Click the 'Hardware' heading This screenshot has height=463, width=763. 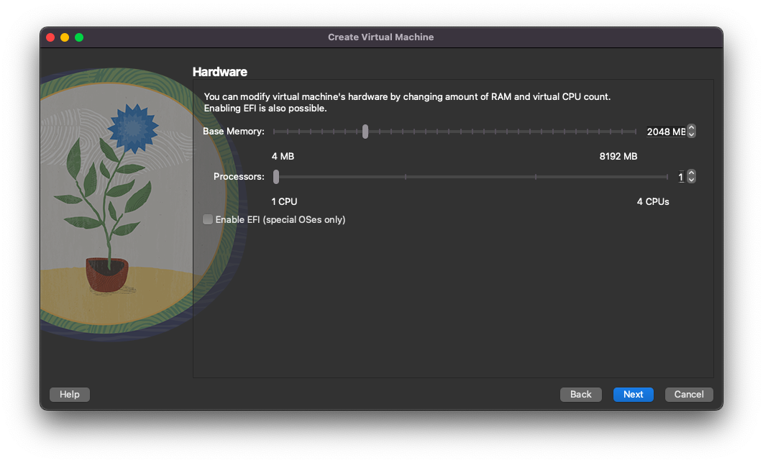coord(220,71)
